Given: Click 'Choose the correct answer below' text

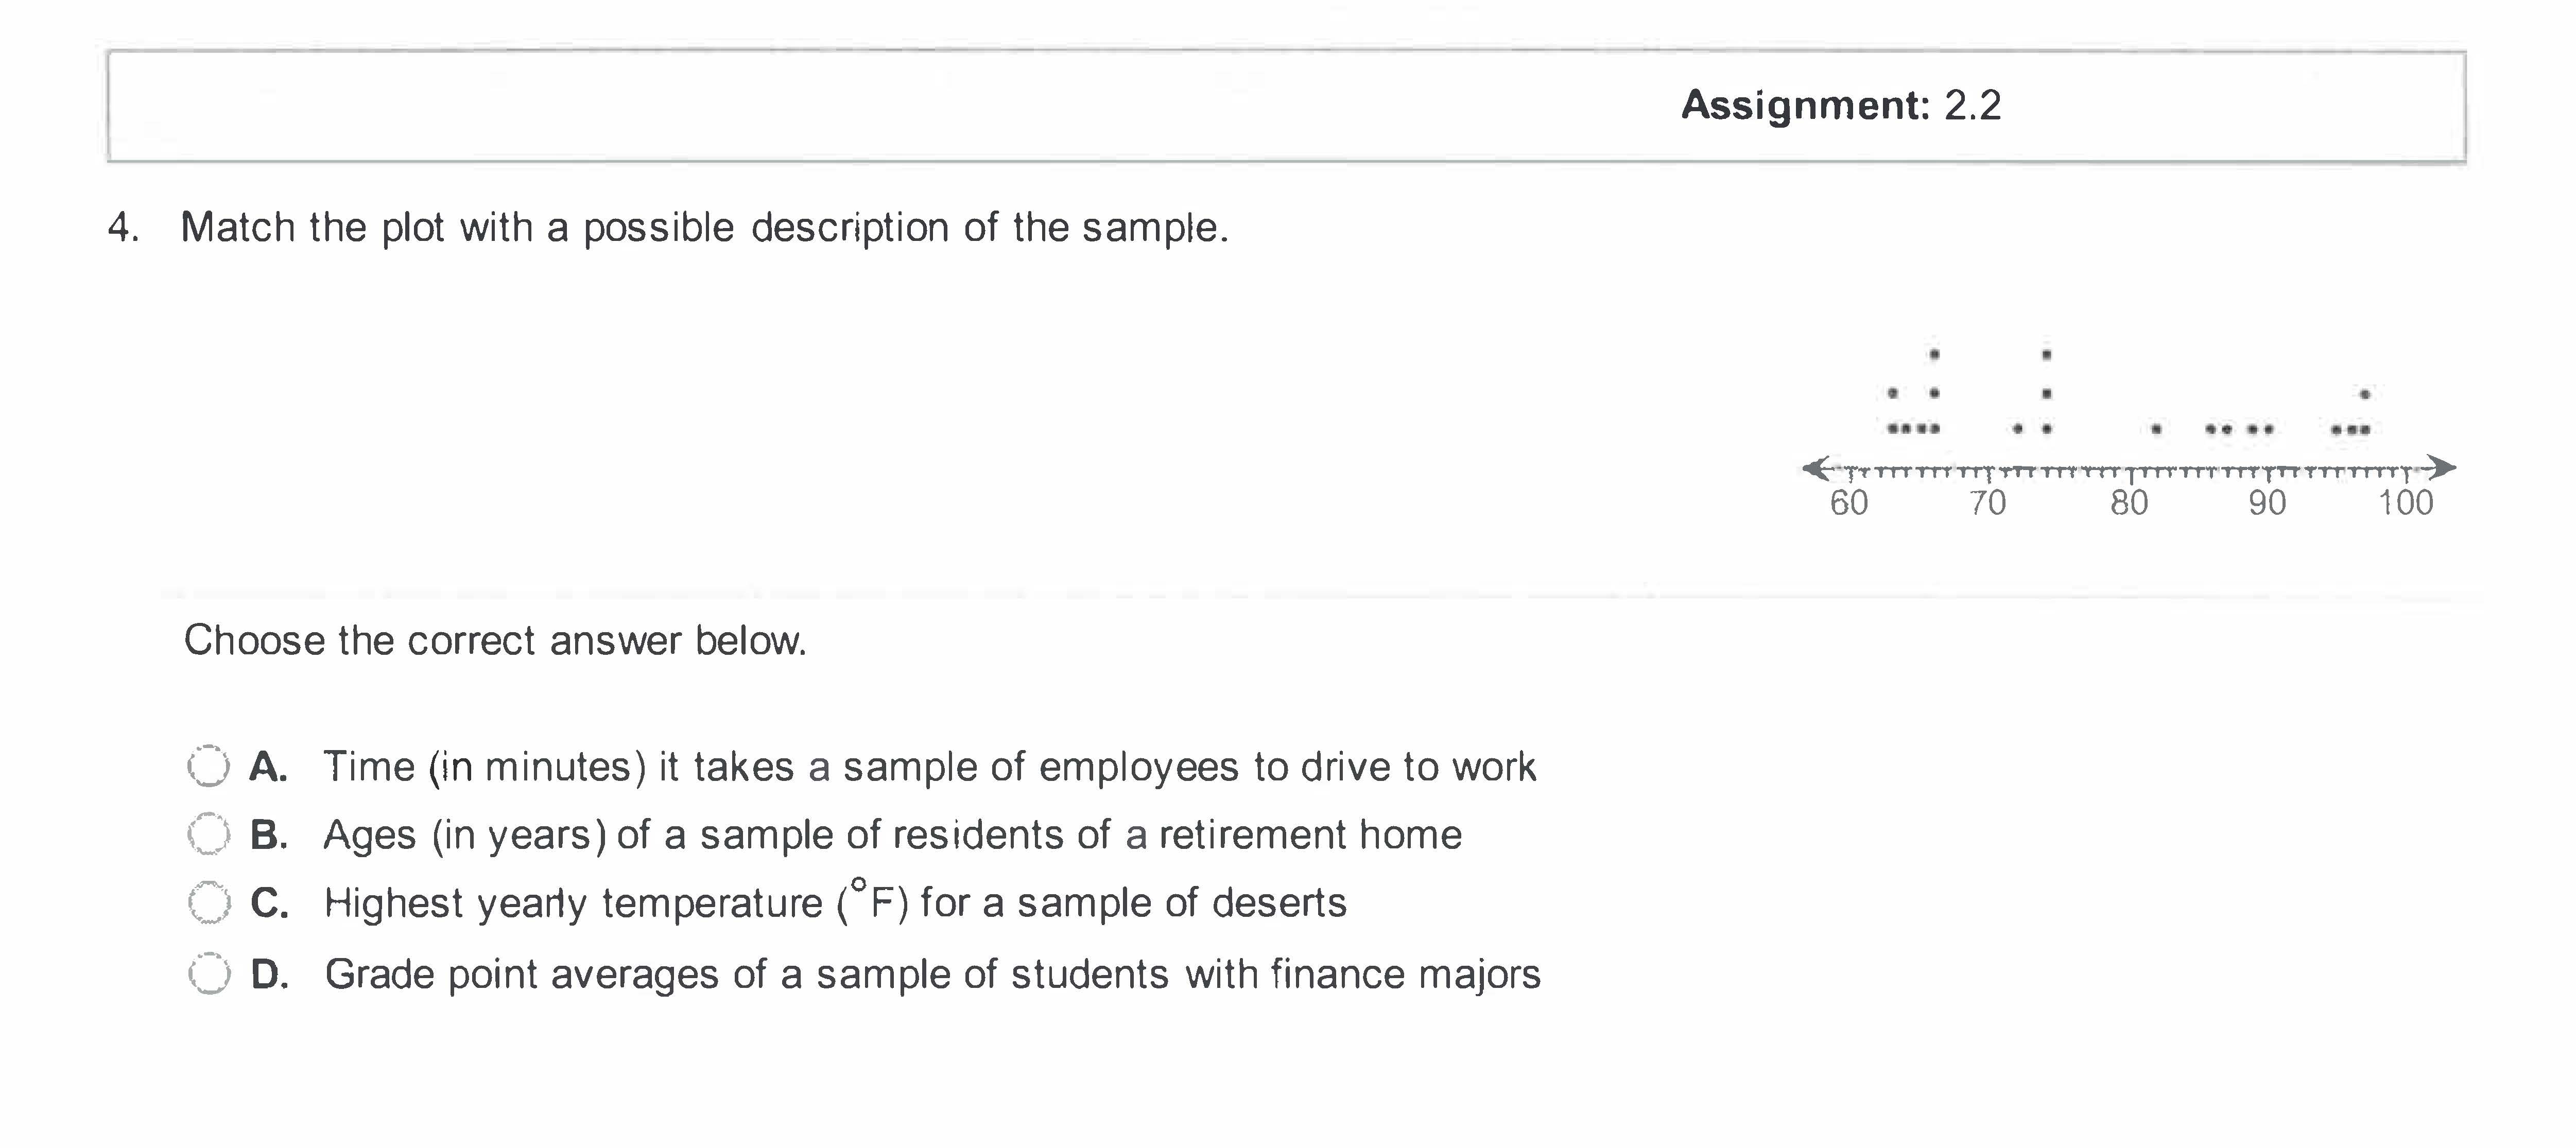Looking at the screenshot, I should (x=495, y=641).
